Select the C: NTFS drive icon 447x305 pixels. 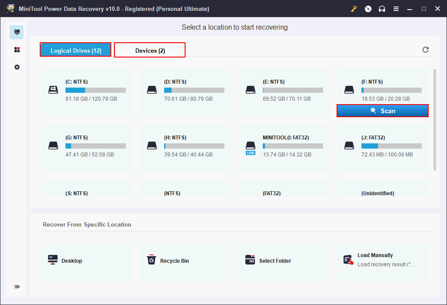(x=53, y=90)
